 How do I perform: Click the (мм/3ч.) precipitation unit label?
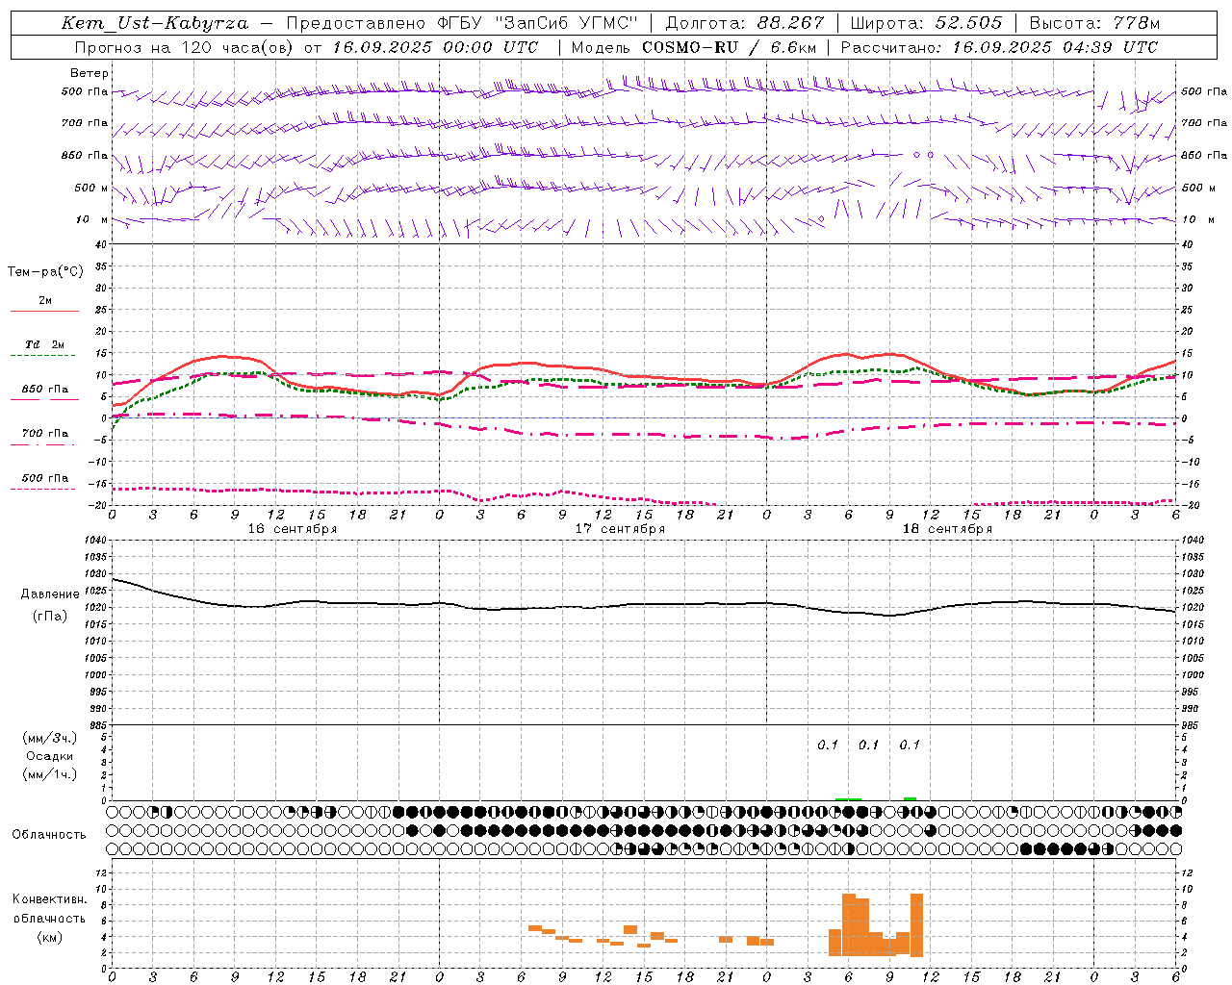pos(50,738)
